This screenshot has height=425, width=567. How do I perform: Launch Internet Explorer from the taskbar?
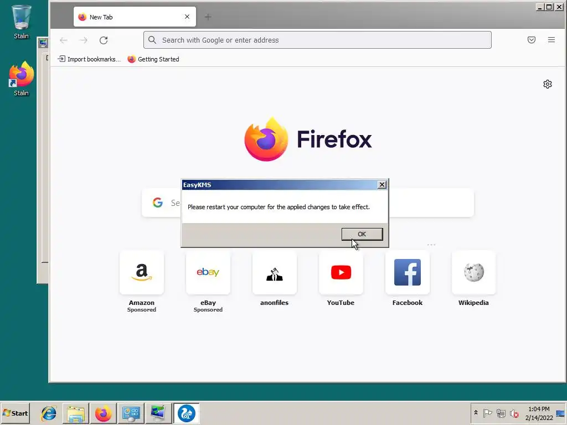(x=49, y=413)
